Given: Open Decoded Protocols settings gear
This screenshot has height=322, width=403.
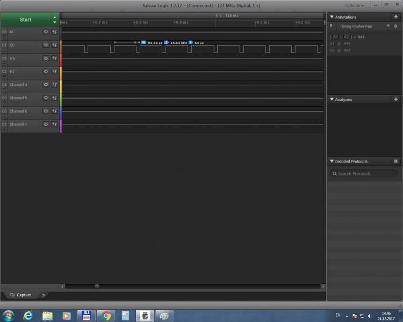Looking at the screenshot, I should pyautogui.click(x=396, y=161).
